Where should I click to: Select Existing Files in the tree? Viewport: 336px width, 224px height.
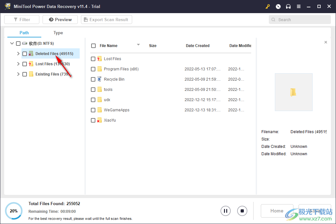coord(53,74)
